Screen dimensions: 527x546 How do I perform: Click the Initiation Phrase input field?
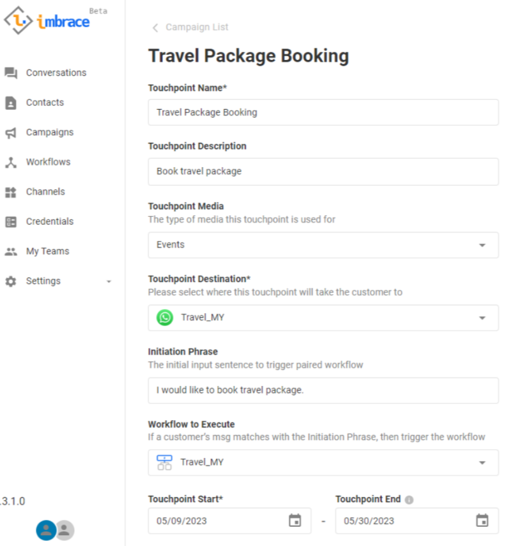pyautogui.click(x=323, y=391)
